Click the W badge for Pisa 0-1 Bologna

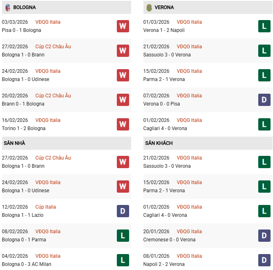pos(123,26)
